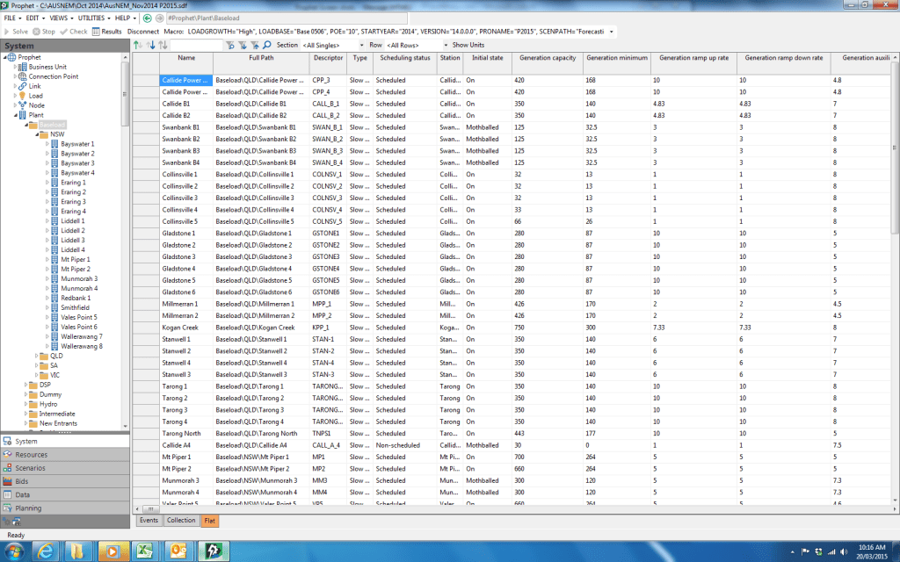Switch to the Collection tab

pyautogui.click(x=181, y=520)
